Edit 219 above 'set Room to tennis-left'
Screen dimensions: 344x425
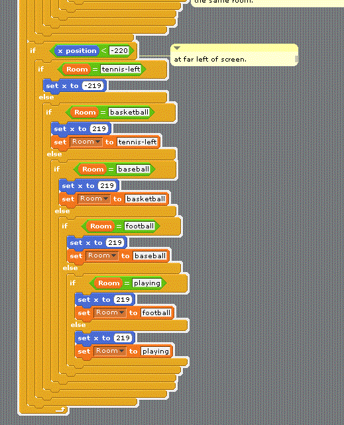99,129
